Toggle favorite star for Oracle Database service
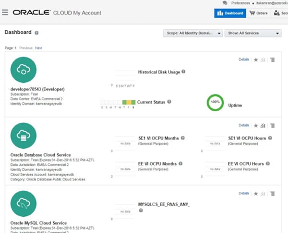 click(255, 125)
